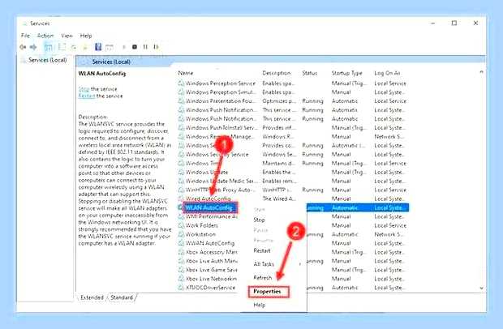The image size is (503, 329).
Task: Click the Stop the service link
Action: [84, 89]
